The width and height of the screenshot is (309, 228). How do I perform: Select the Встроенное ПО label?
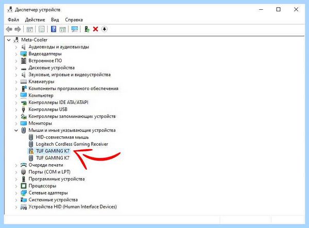(45, 61)
